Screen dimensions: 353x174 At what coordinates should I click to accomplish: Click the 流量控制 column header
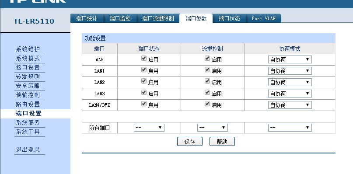[x=212, y=49]
